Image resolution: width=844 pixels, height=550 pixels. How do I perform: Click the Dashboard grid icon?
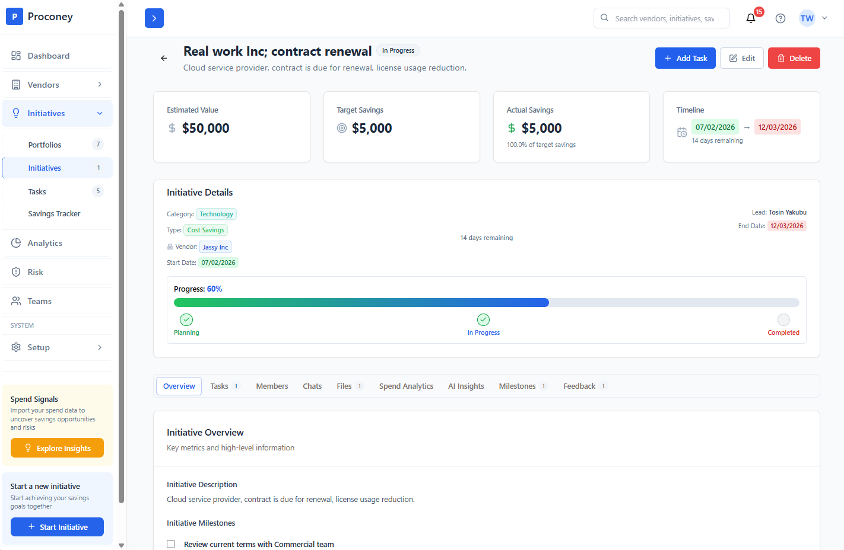[16, 56]
